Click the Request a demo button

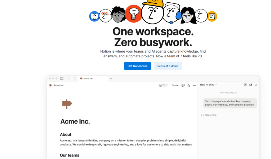pyautogui.click(x=168, y=66)
